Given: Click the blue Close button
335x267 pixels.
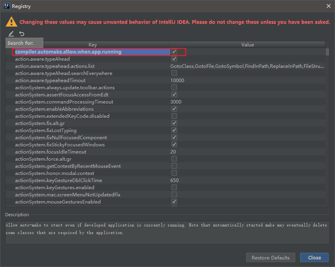Looking at the screenshot, I should click(x=314, y=257).
